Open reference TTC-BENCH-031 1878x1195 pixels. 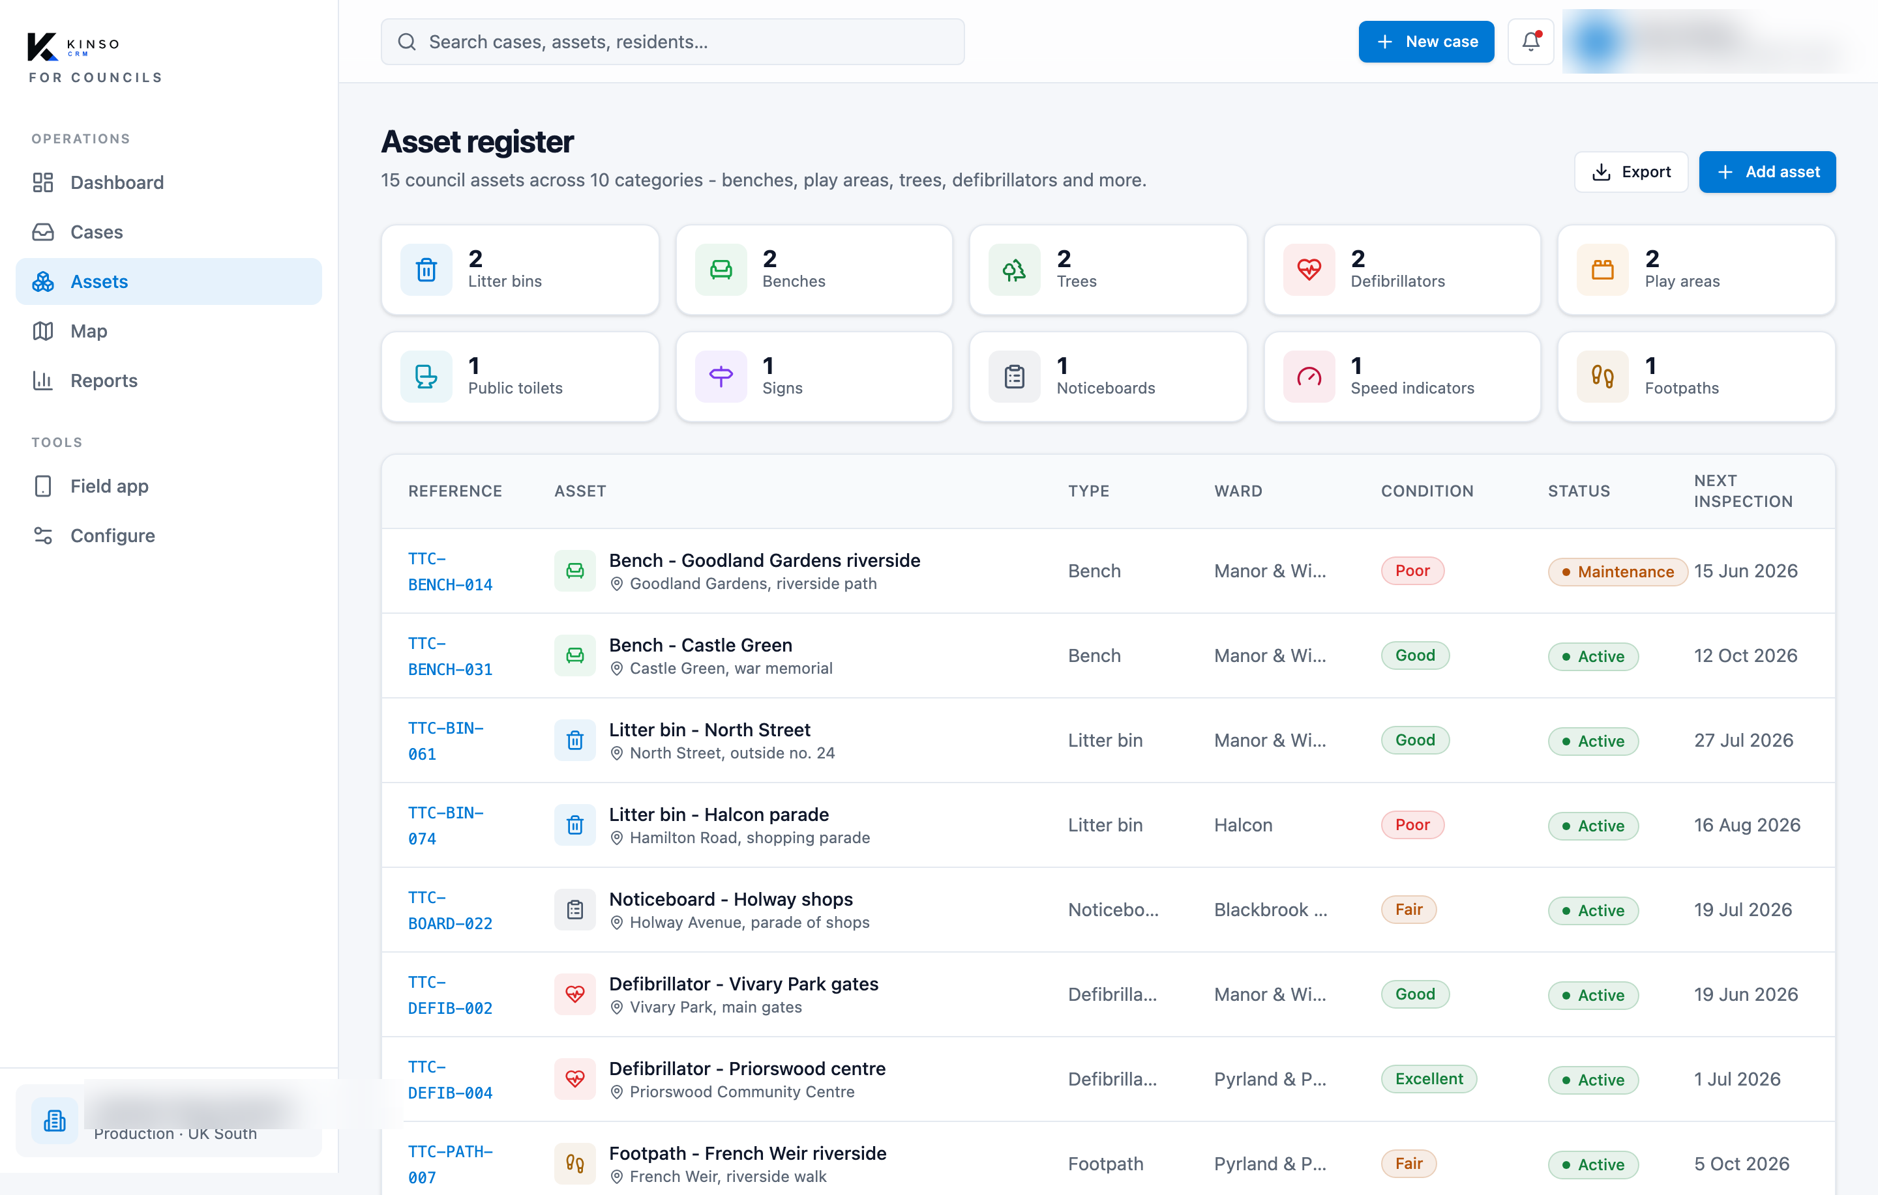[450, 656]
